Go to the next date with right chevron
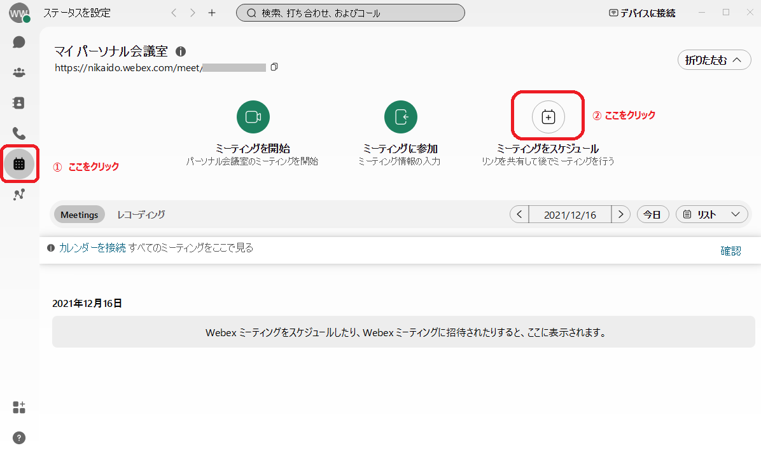Screen dimensions: 761x455 (x=621, y=214)
